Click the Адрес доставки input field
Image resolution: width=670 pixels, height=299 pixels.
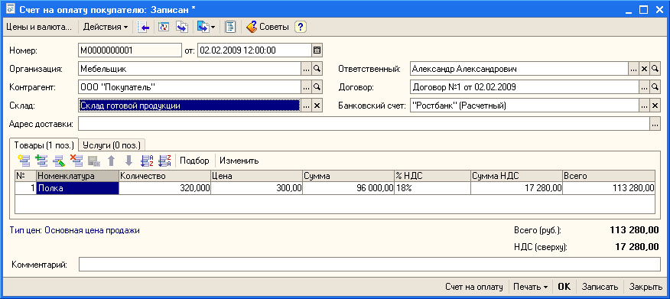point(364,125)
